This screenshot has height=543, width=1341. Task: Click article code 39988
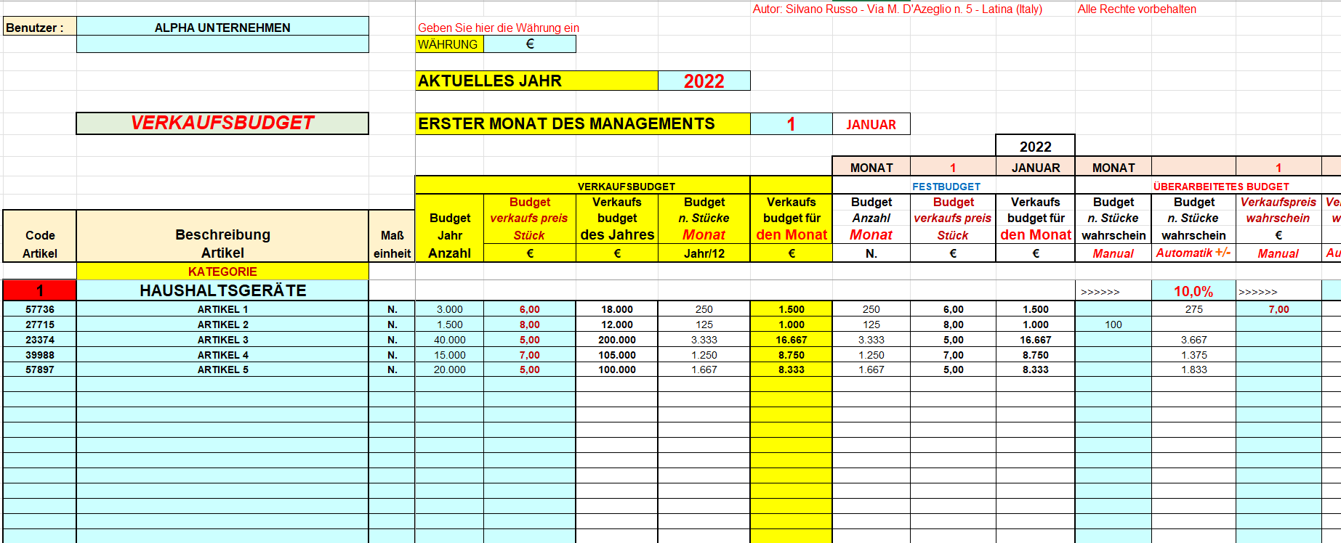pos(40,355)
